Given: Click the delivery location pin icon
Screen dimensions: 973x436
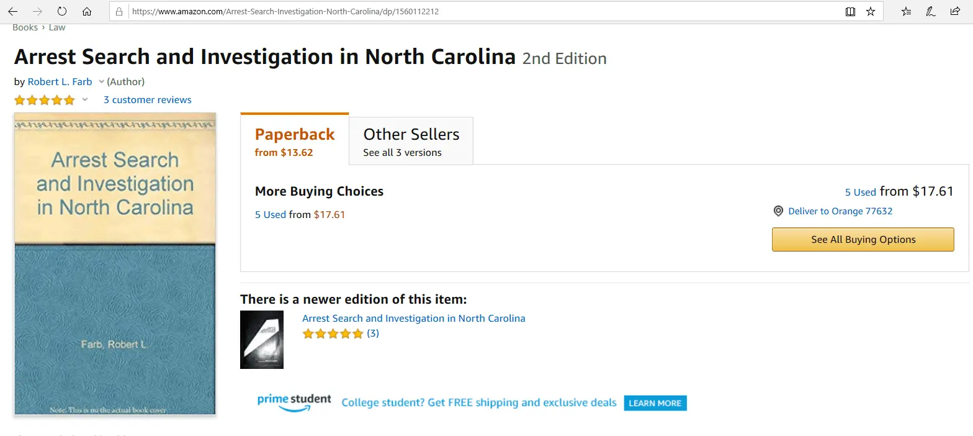Looking at the screenshot, I should 778,211.
